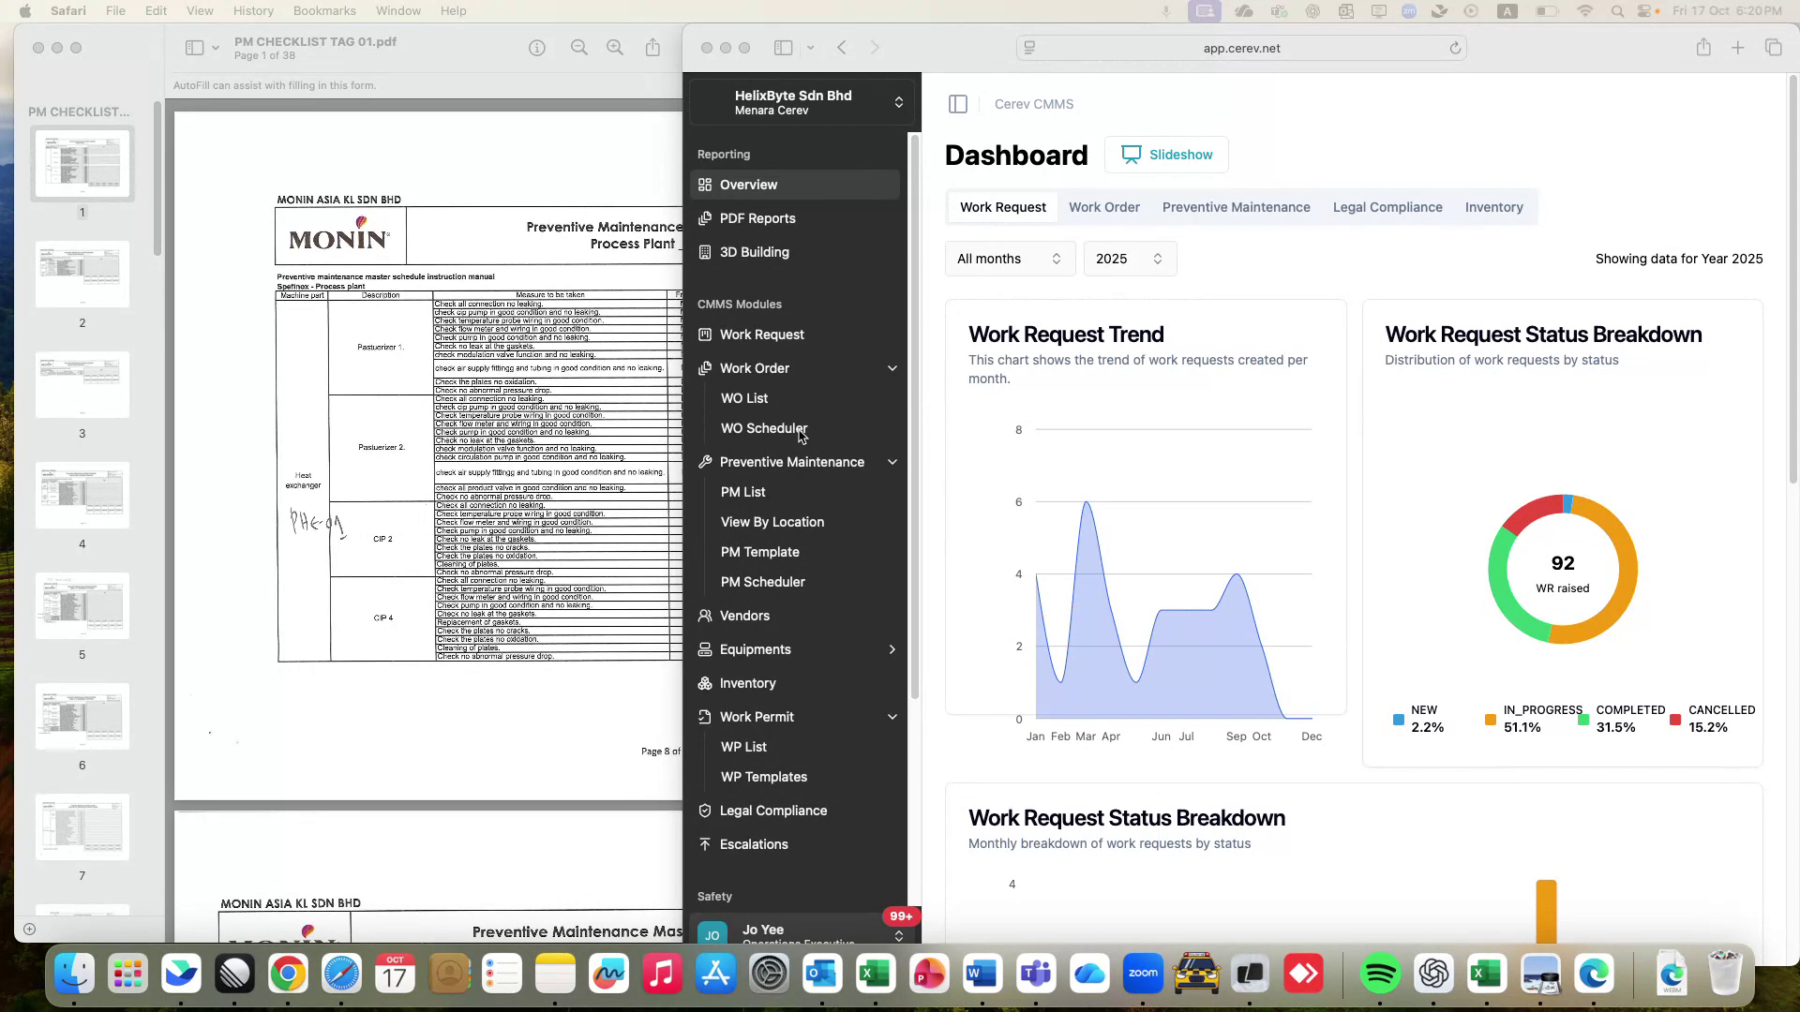1800x1012 pixels.
Task: Open the Vendors module
Action: 744,616
